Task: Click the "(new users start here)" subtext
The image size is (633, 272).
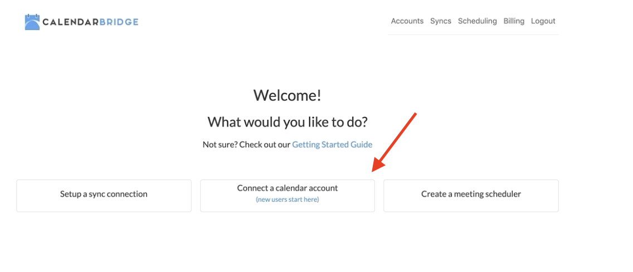Action: tap(288, 200)
